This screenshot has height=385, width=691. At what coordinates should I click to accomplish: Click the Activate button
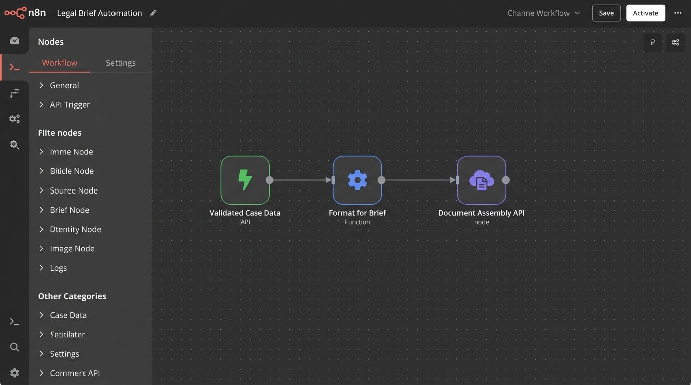(645, 13)
